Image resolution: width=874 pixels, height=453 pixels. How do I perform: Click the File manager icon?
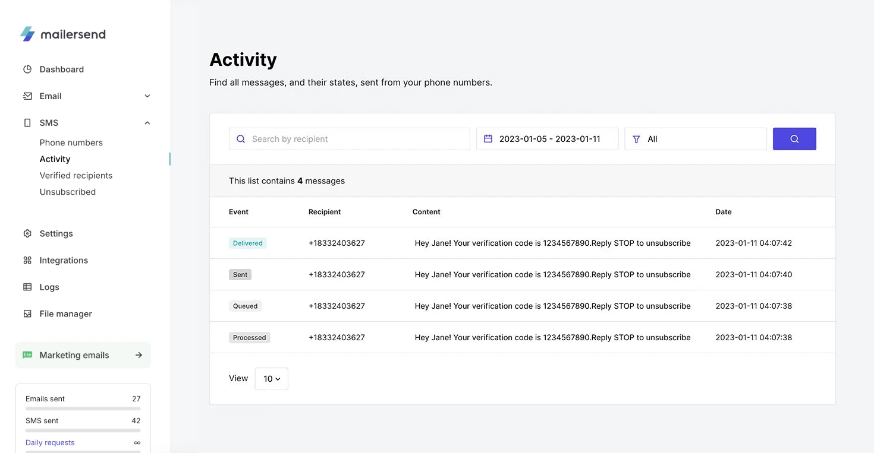click(x=27, y=313)
